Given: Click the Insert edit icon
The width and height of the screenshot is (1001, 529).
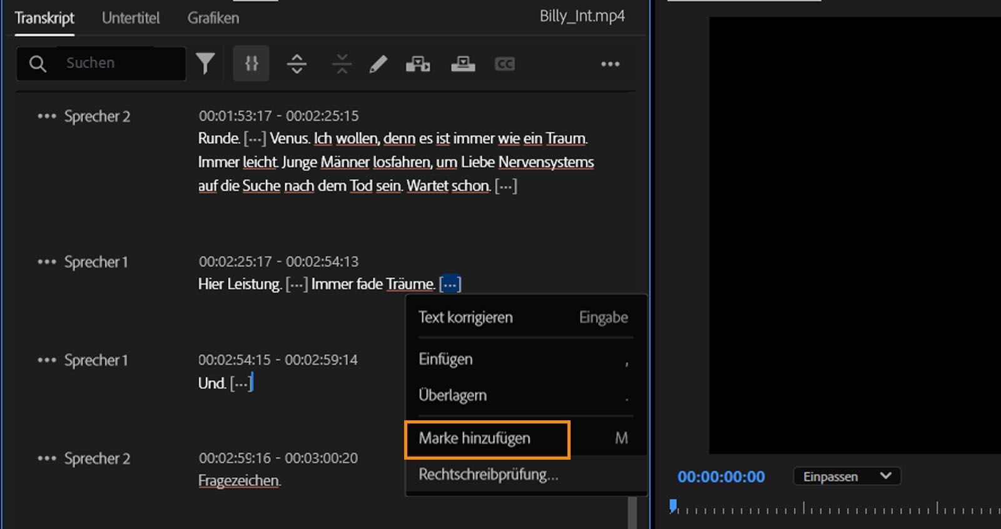Looking at the screenshot, I should 418,64.
